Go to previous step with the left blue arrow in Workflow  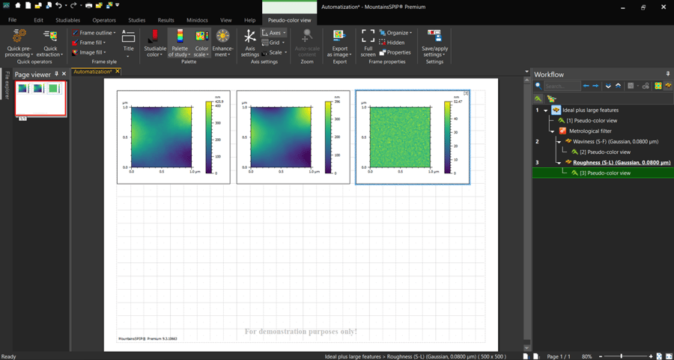(x=586, y=86)
